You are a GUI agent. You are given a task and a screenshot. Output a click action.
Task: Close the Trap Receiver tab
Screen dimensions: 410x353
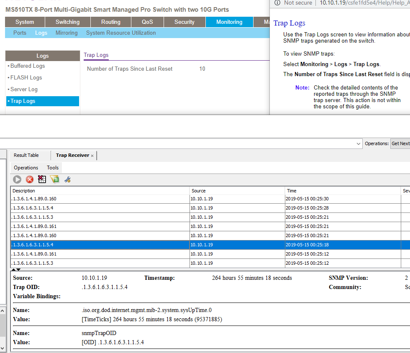click(x=92, y=156)
